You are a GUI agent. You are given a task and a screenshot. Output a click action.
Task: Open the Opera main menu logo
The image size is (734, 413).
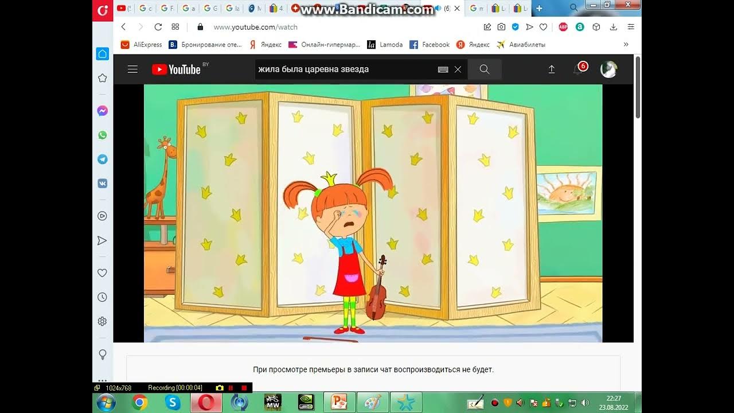click(103, 10)
